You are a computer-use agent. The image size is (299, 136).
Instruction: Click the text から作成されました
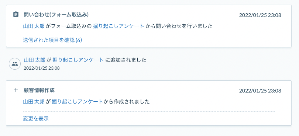126,101
